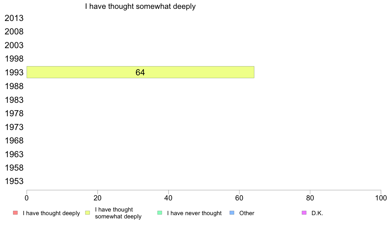Click the 0 tick on the x-axis
The height and width of the screenshot is (241, 390).
(x=27, y=198)
